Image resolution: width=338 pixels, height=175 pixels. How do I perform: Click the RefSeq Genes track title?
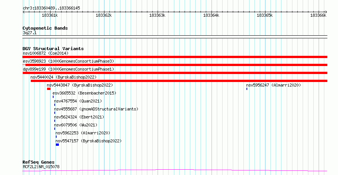tap(39, 162)
